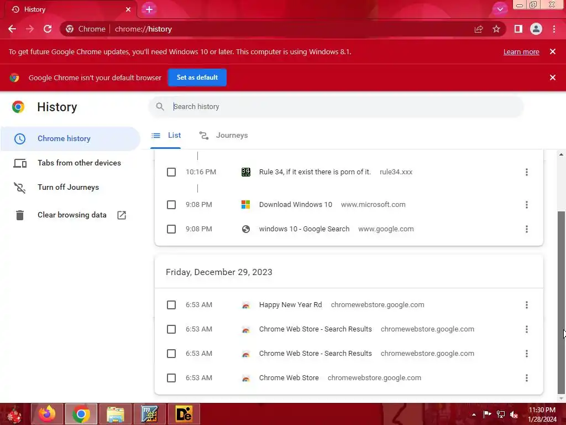Click the history list vertical scrollbar thumb
566x425 pixels.
[x=561, y=303]
